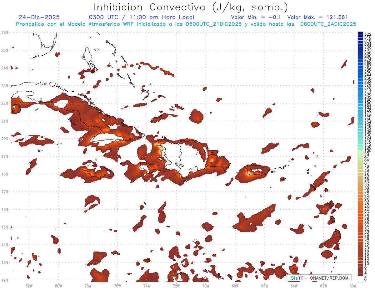Image resolution: width=375 pixels, height=290 pixels.
Task: Click the 16N latitude label
Action: pos(5,209)
